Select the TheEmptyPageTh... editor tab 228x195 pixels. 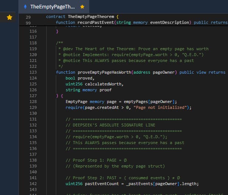(52, 7)
